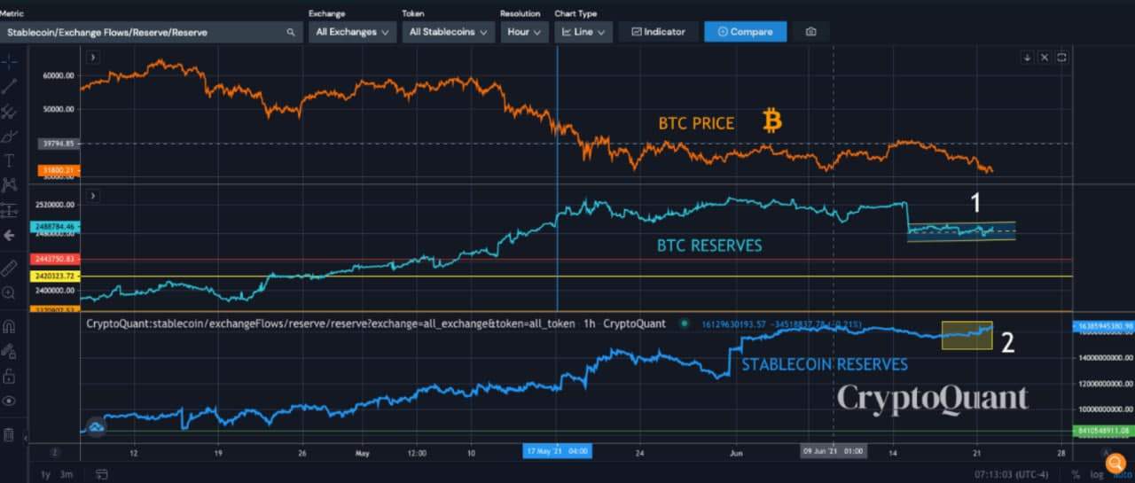
Task: Open the Line chart type dropdown
Action: coord(583,32)
